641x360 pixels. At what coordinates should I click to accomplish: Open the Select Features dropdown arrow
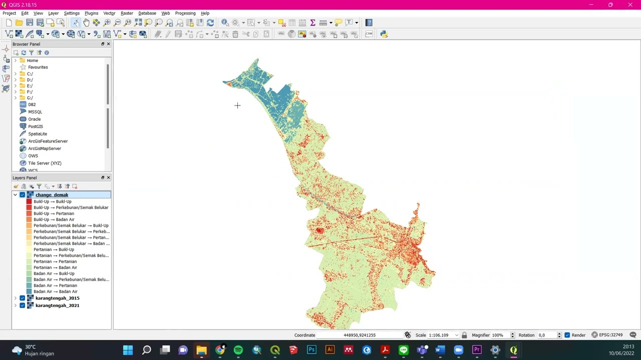click(x=259, y=22)
